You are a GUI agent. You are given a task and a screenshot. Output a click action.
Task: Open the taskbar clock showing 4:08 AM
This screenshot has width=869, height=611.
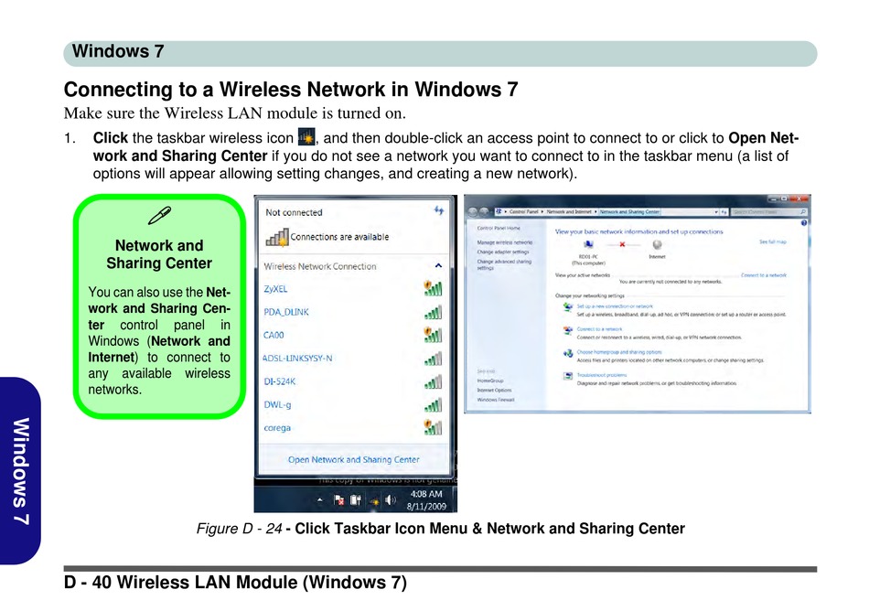(x=426, y=499)
